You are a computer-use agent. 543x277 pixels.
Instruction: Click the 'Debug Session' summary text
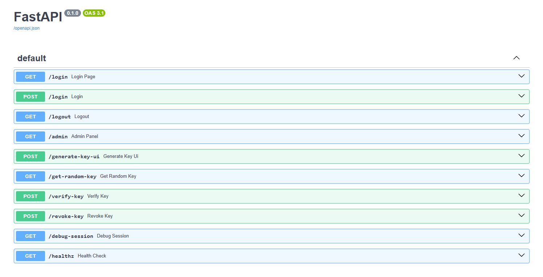click(113, 236)
